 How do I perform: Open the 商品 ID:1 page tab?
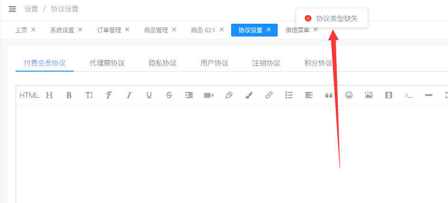(x=203, y=30)
